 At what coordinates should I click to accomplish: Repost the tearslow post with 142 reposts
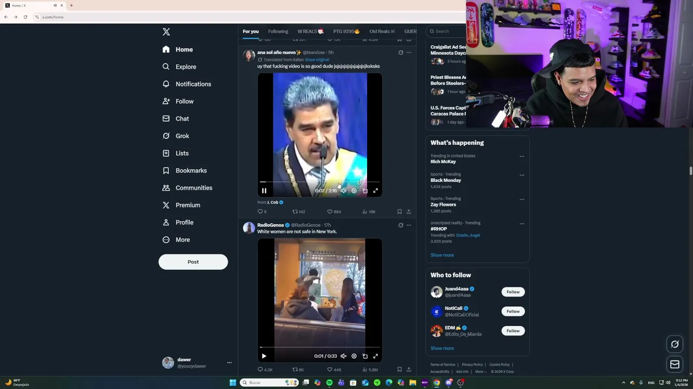(299, 212)
